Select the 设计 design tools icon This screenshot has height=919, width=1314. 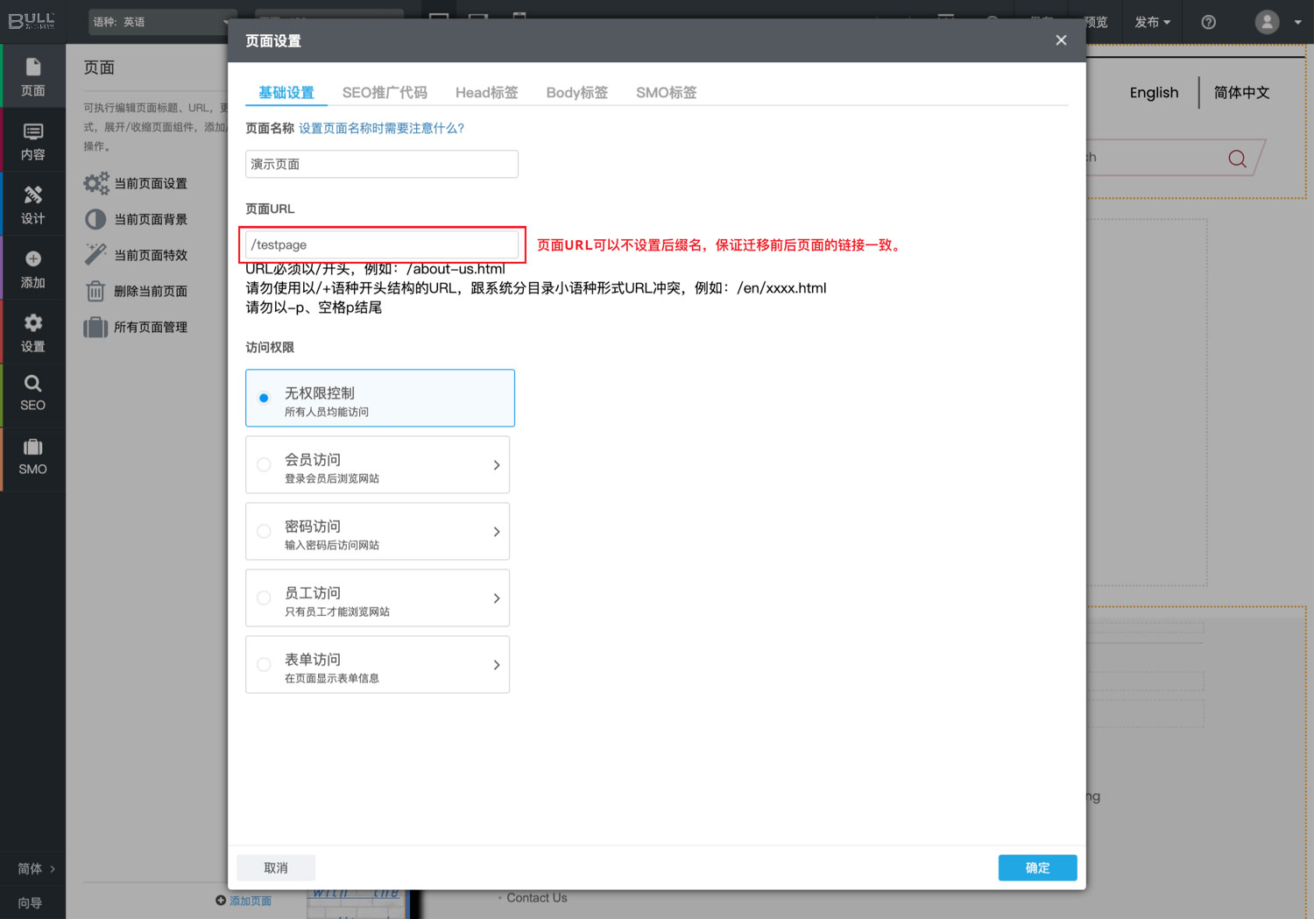tap(32, 204)
